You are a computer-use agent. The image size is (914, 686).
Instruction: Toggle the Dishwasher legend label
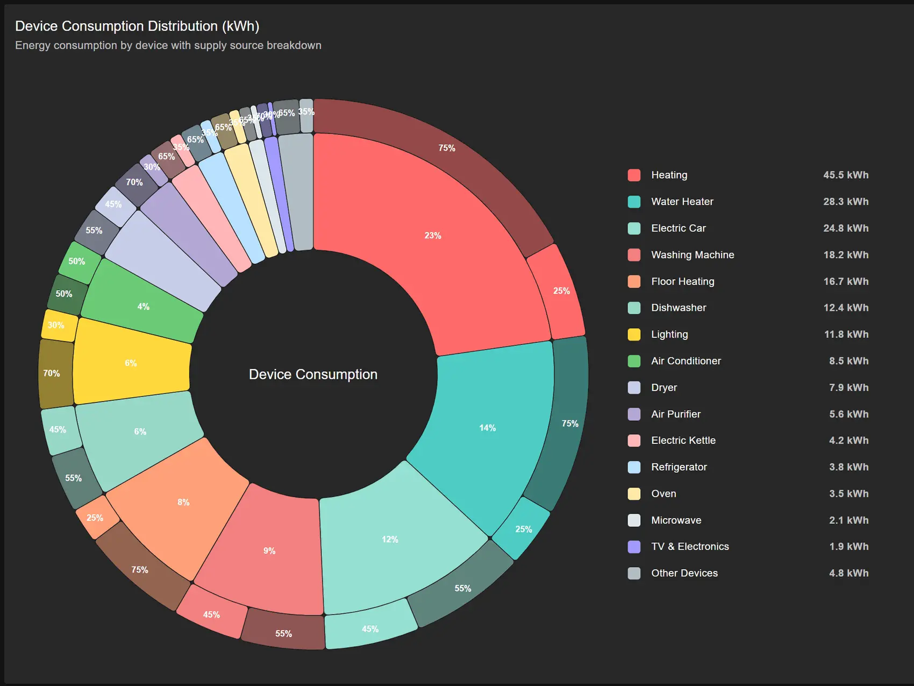tap(679, 308)
